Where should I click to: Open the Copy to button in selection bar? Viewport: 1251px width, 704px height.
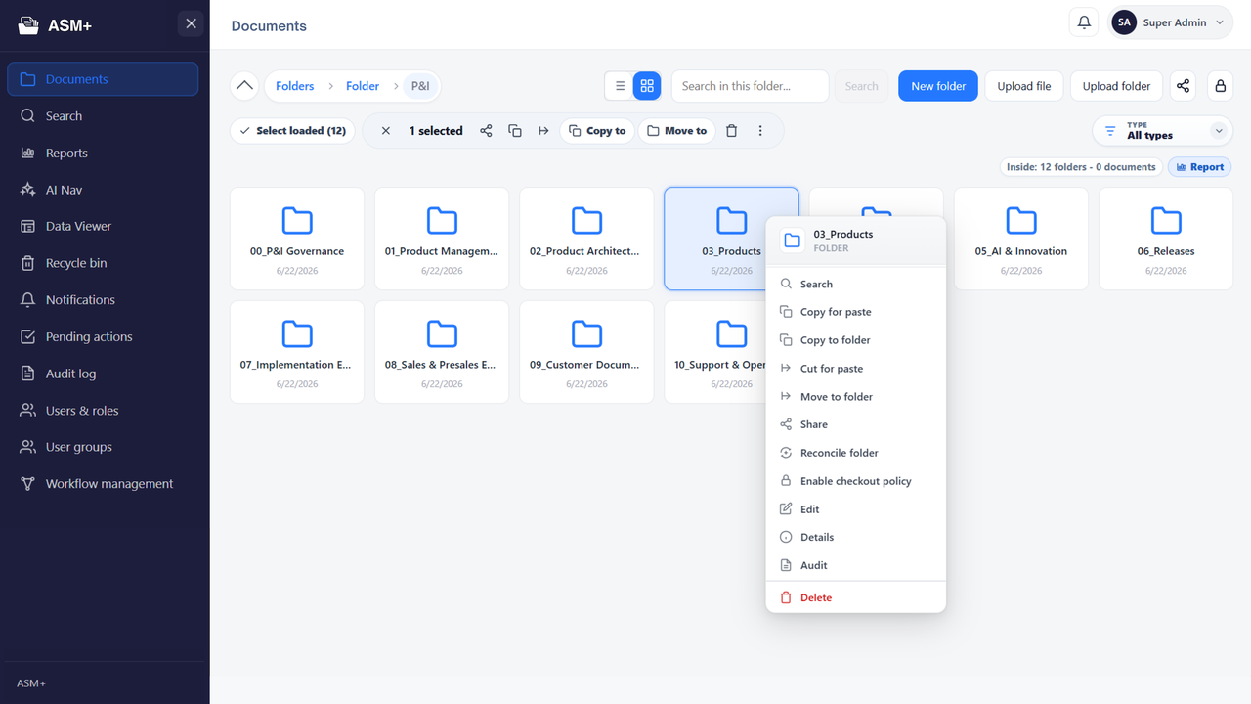click(x=597, y=131)
